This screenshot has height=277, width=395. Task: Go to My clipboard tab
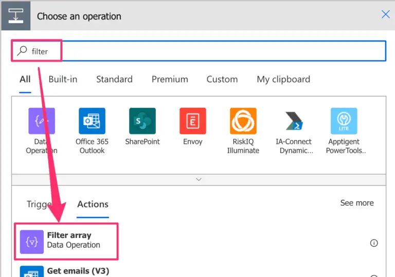(283, 80)
